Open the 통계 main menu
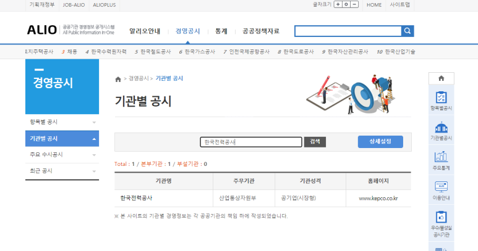The height and width of the screenshot is (251, 478). (221, 31)
